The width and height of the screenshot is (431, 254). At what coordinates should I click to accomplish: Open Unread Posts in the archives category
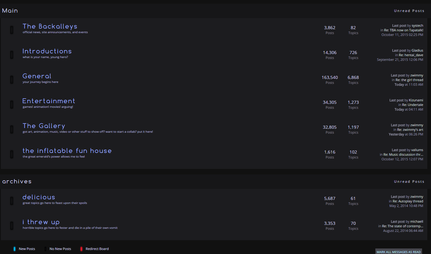(x=409, y=182)
